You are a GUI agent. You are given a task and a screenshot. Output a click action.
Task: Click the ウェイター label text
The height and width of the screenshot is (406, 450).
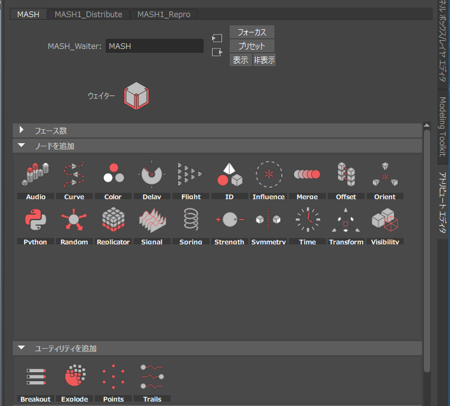click(101, 95)
